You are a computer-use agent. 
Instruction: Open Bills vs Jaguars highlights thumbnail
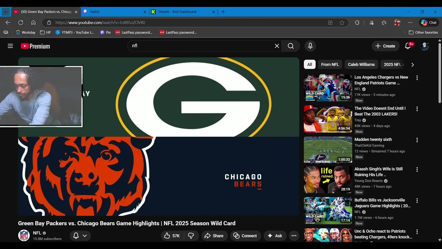(x=328, y=211)
